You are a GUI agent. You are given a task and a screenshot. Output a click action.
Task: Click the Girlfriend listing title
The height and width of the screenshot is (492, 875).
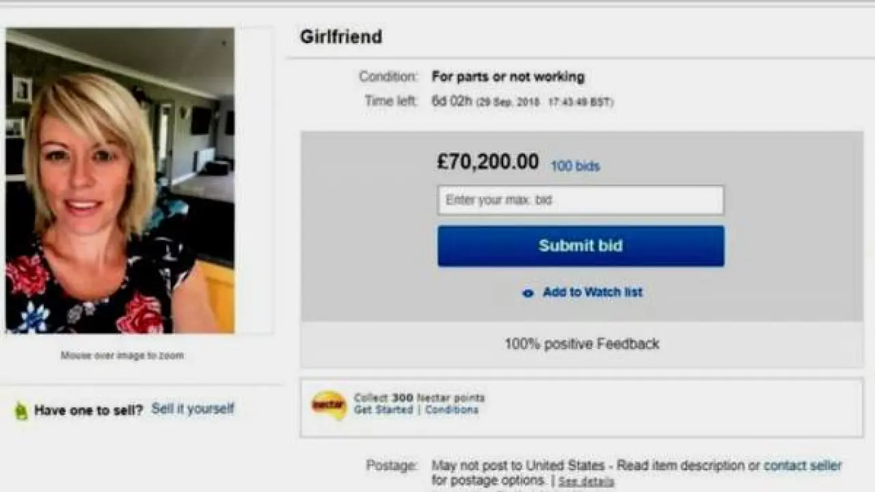[x=341, y=37]
